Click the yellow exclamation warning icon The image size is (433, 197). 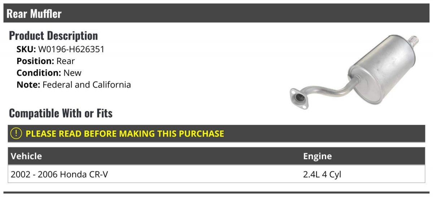coord(16,134)
